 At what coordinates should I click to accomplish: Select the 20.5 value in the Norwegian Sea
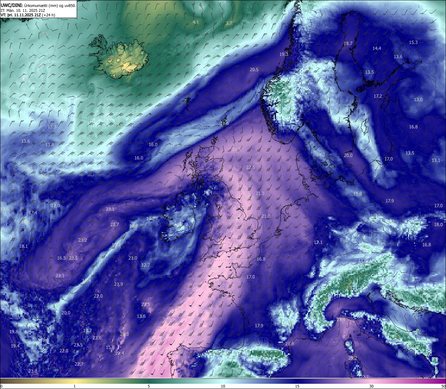click(254, 70)
